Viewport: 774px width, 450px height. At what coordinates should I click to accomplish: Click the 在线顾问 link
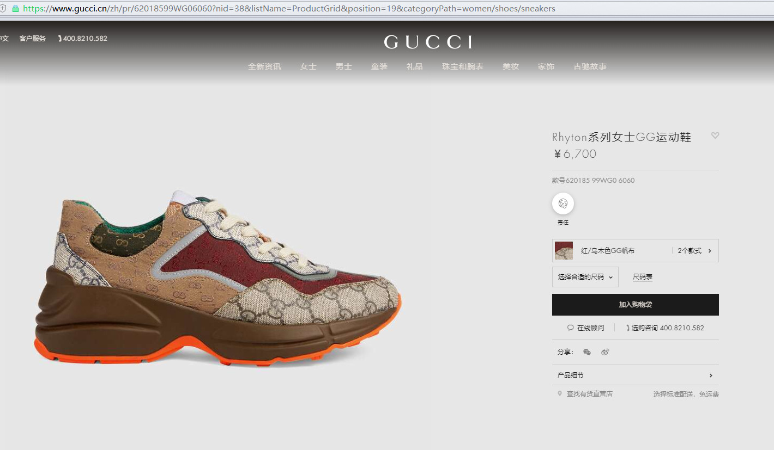(590, 328)
